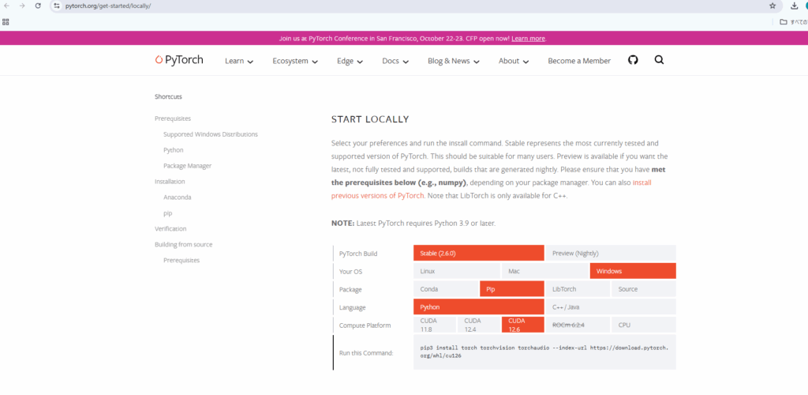Jump to Prerequisites under Building from source

click(181, 260)
